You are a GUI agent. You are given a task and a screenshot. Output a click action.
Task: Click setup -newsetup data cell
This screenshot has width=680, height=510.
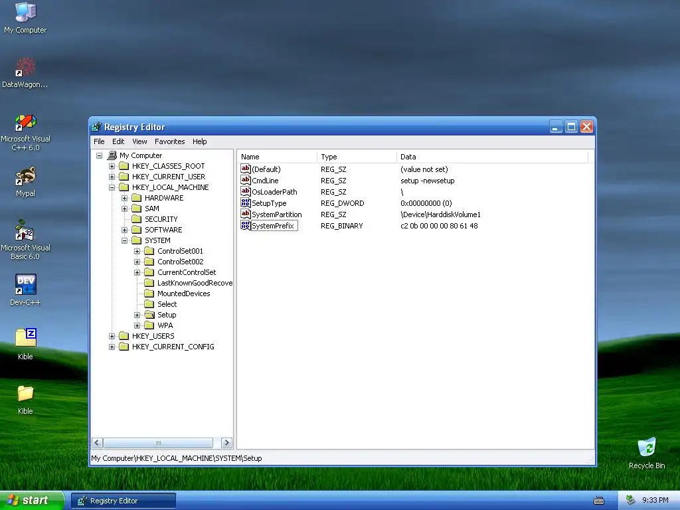(427, 181)
